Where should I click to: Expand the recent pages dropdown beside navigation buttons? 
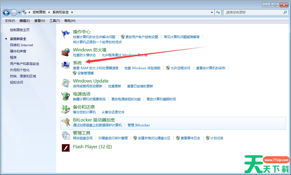click(19, 13)
